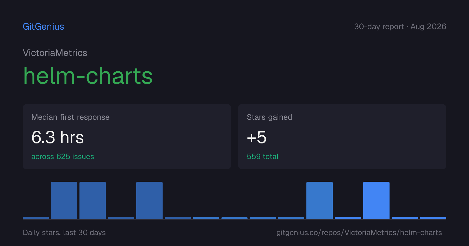Select the fourth tall bar in chart
Screen dimensions: 469x246
click(x=319, y=200)
